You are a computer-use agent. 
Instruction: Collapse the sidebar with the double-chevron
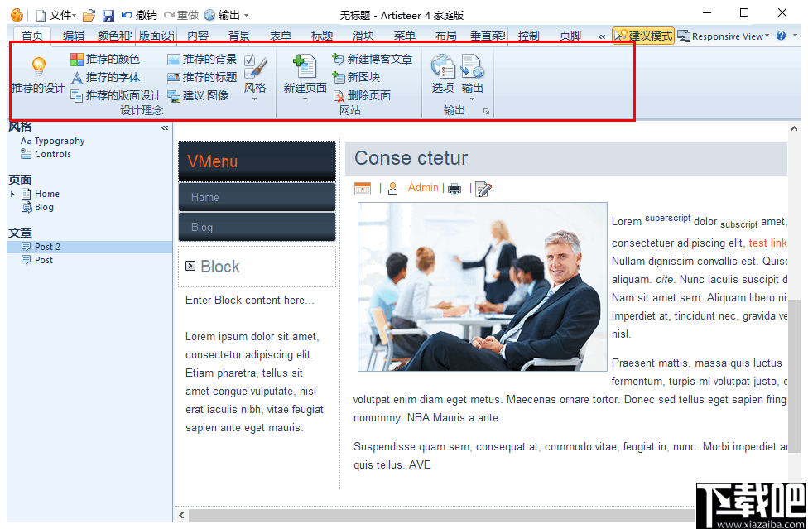click(164, 127)
